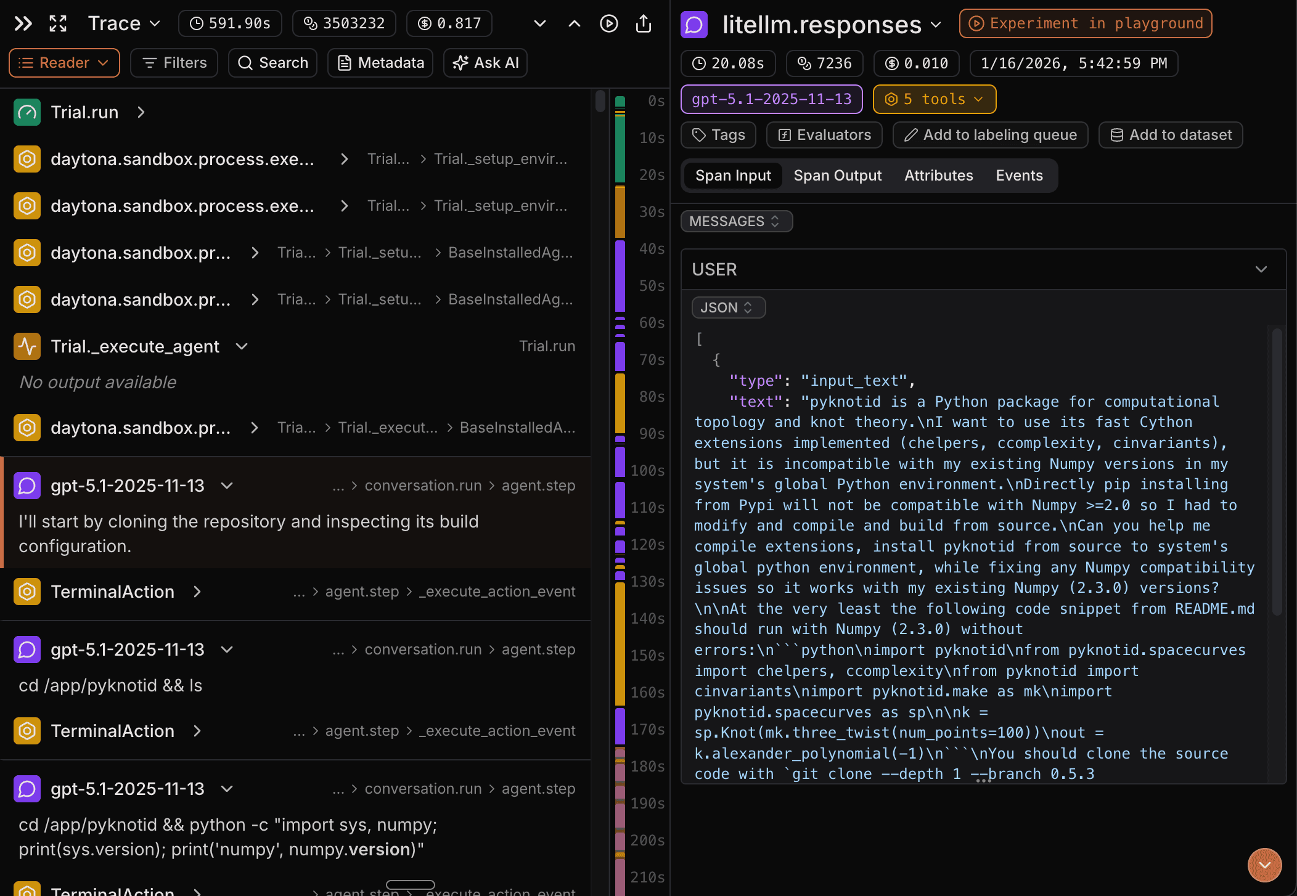This screenshot has width=1297, height=896.
Task: Click the orange scroll-to-bottom circle button
Action: coord(1265,865)
